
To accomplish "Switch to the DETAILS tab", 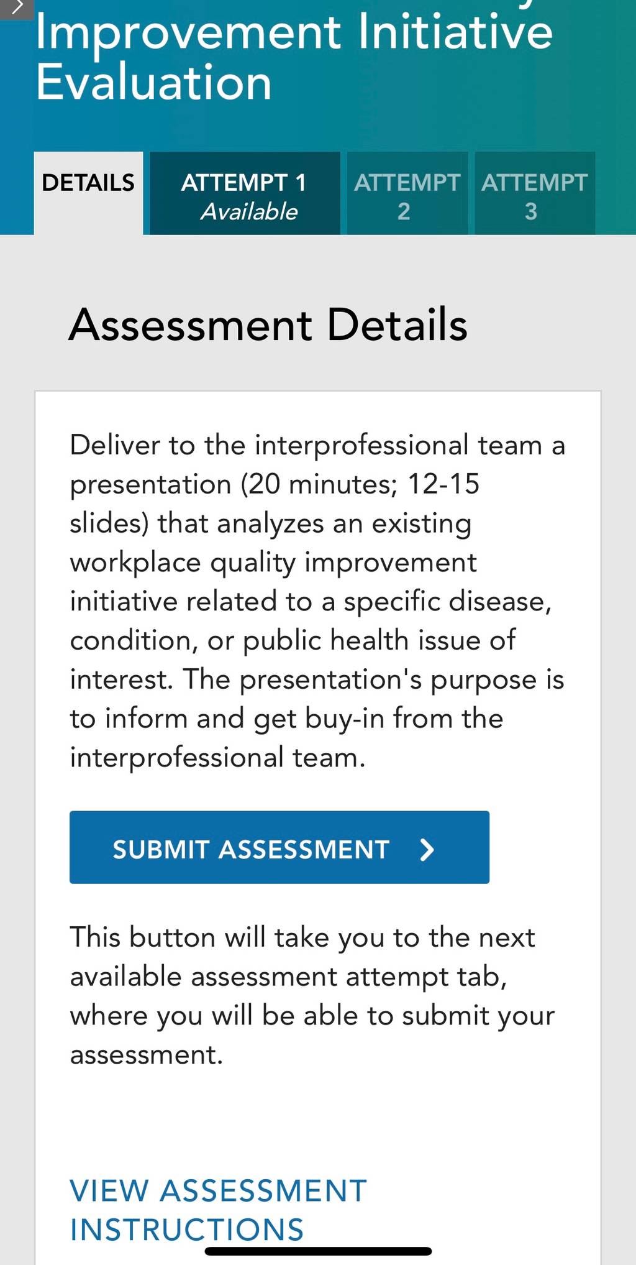I will tap(88, 193).
